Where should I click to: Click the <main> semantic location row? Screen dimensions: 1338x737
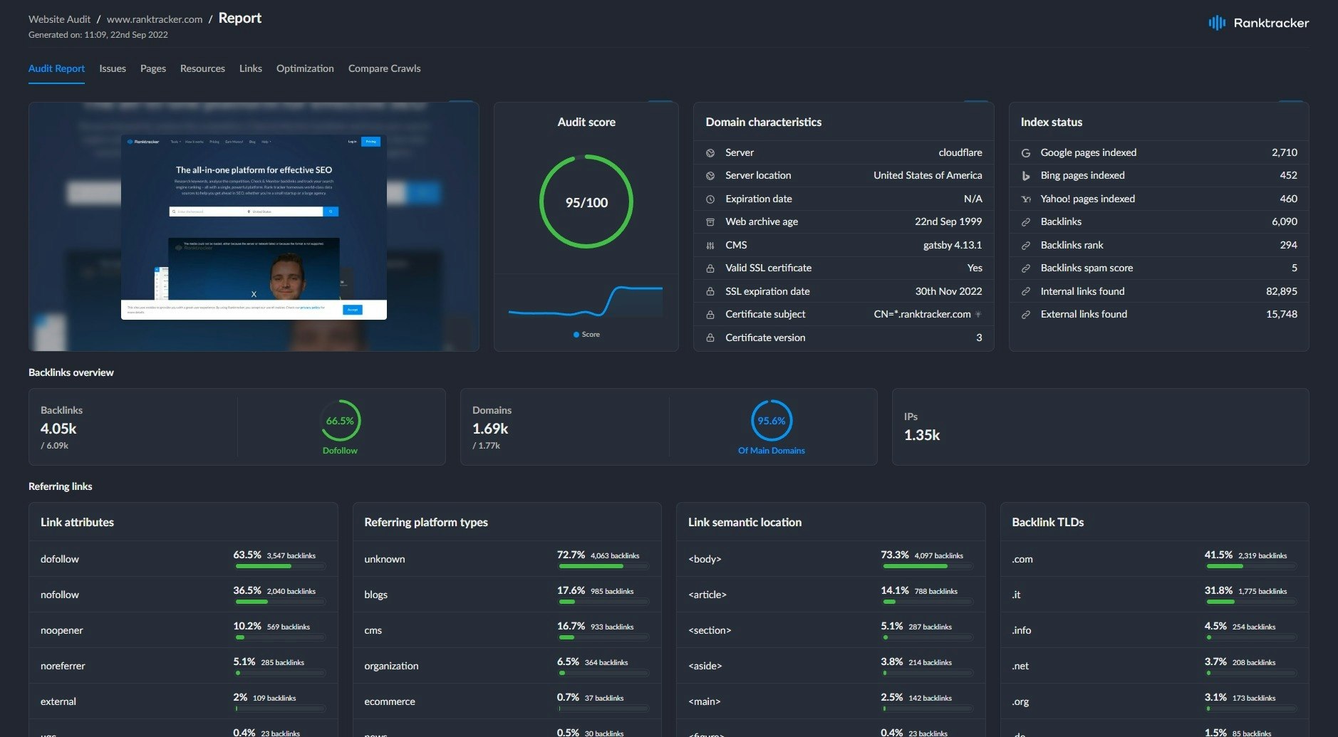tap(831, 701)
